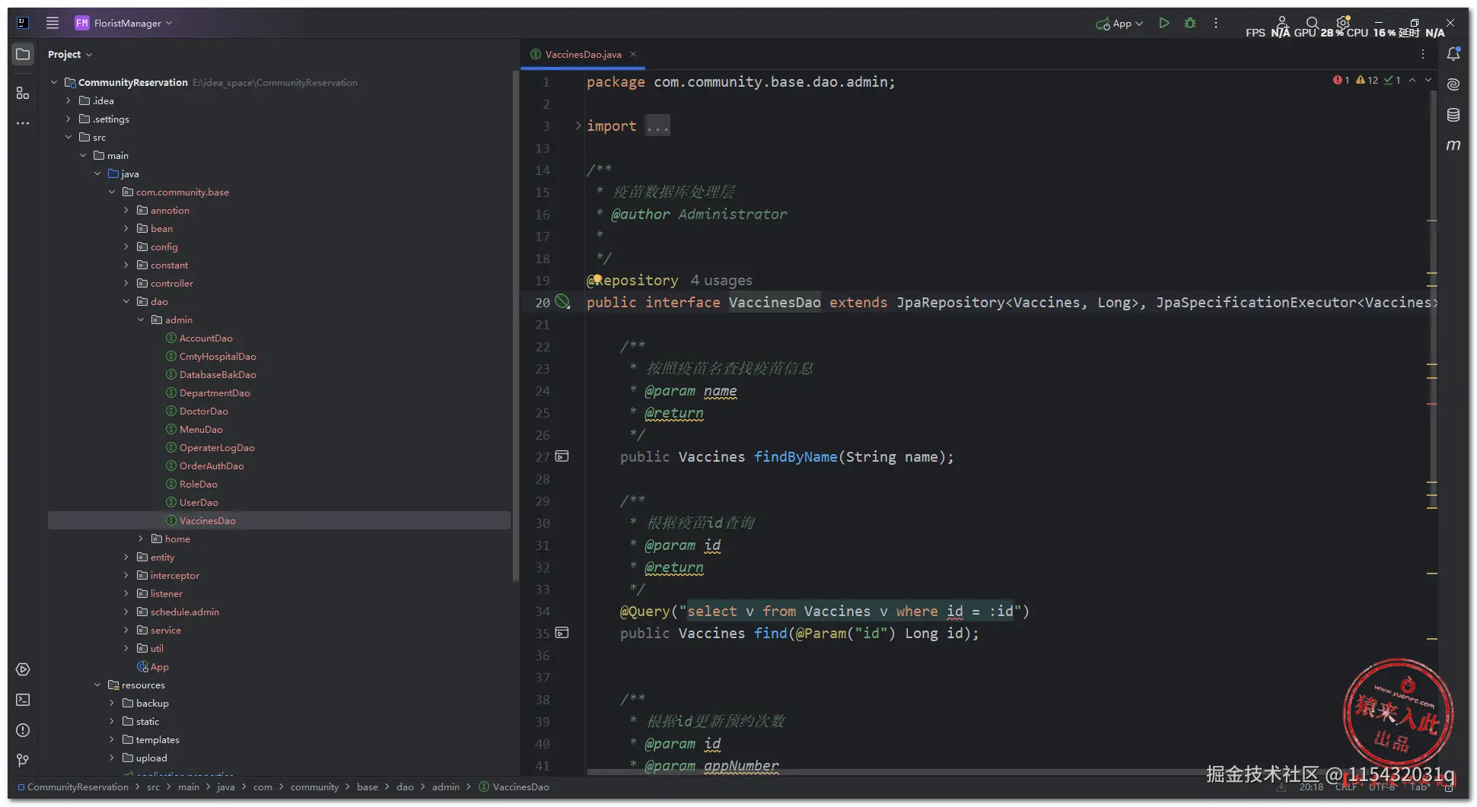Click the "4 usages" inlay hint
The image size is (1477, 807).
pyautogui.click(x=721, y=280)
